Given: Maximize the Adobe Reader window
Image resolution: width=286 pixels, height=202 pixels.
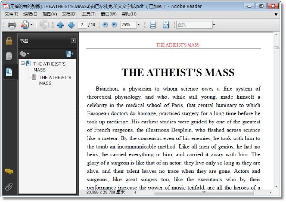Looking at the screenshot, I should [261, 6].
